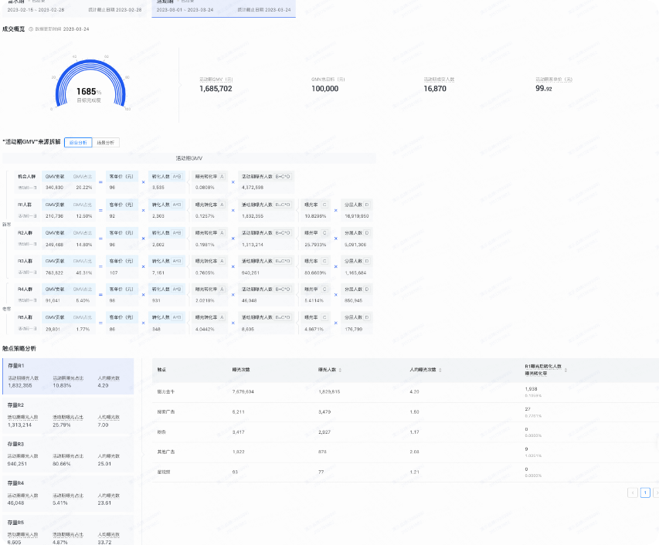Click sort icon for R1曝光后转化人数 column
The height and width of the screenshot is (545, 659).
tap(566, 371)
